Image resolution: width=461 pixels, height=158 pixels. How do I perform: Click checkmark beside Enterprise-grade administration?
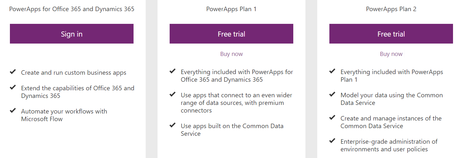(332, 141)
